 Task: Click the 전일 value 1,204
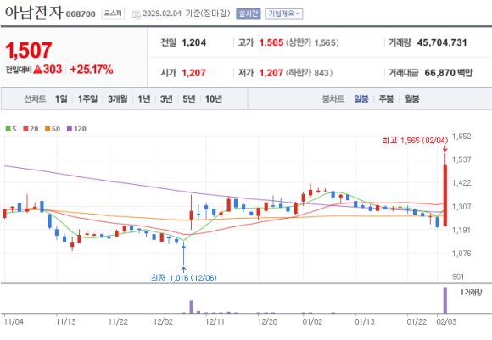coord(194,42)
